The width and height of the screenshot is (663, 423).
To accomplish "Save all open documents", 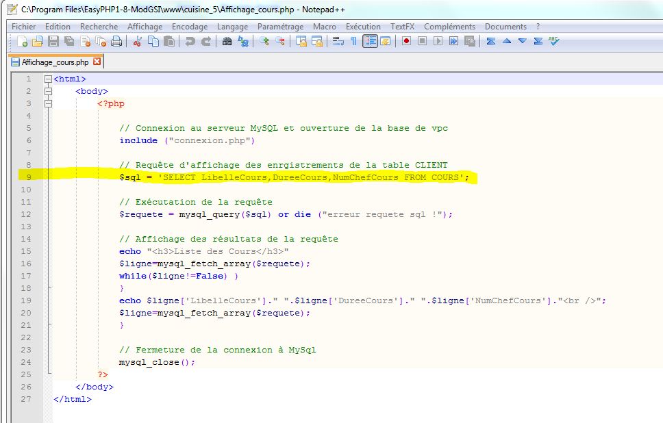I will [68, 41].
